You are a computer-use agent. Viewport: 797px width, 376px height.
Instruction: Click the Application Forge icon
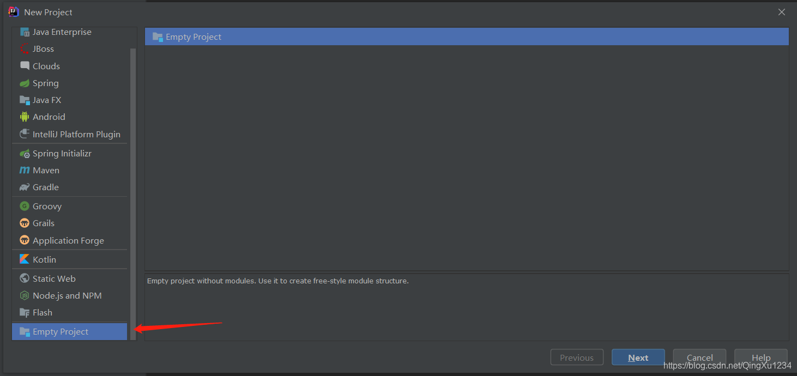click(x=25, y=240)
